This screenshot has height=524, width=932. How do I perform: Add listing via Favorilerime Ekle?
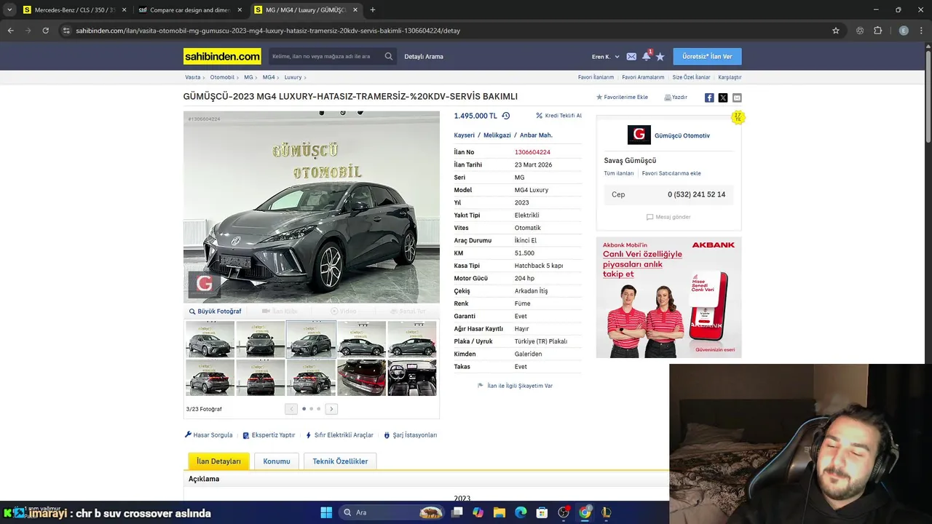point(622,98)
